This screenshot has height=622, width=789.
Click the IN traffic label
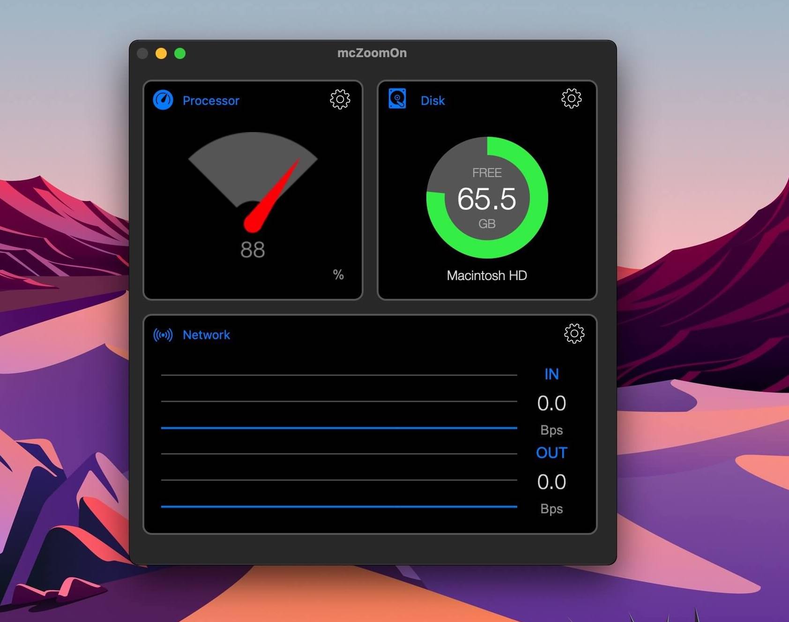pos(551,374)
